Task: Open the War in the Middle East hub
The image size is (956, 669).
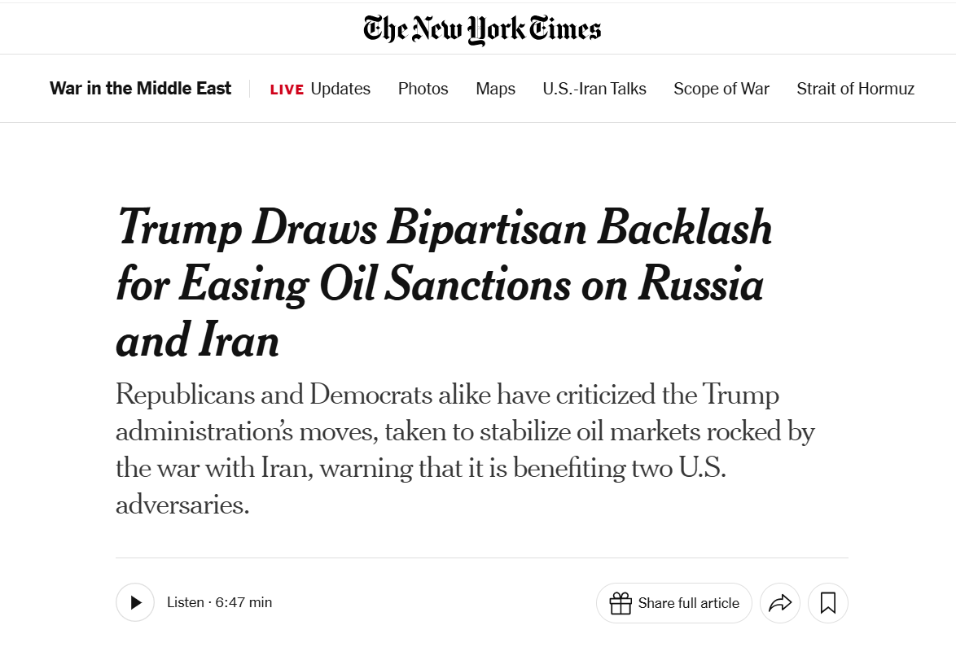Action: click(x=140, y=89)
